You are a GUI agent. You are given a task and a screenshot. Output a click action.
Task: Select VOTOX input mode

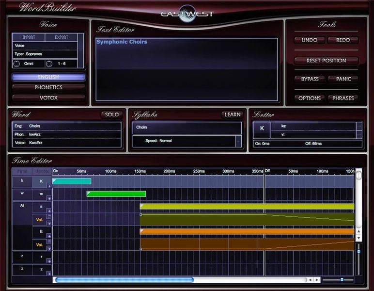coord(48,97)
